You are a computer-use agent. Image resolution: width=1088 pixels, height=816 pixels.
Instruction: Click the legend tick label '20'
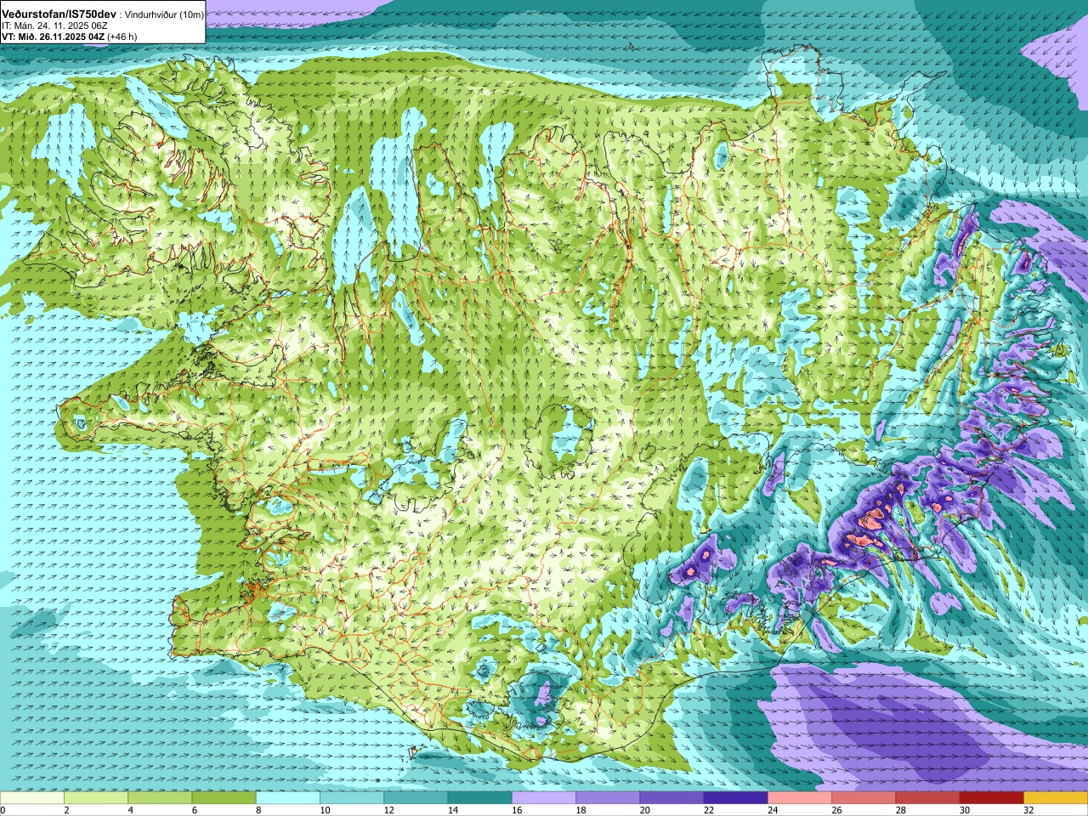click(644, 810)
